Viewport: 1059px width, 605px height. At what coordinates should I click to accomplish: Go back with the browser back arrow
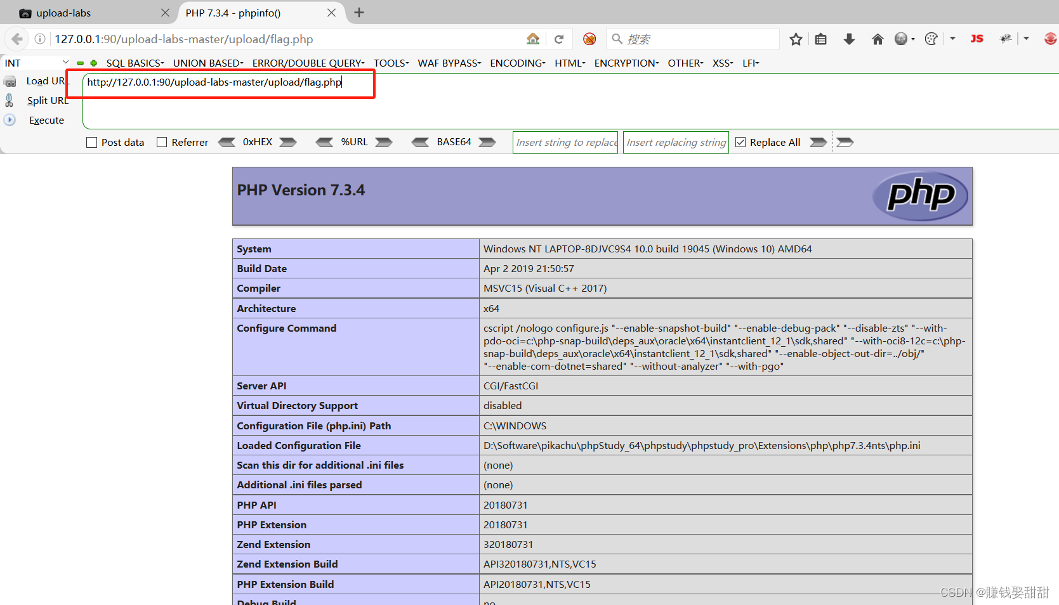click(x=17, y=39)
